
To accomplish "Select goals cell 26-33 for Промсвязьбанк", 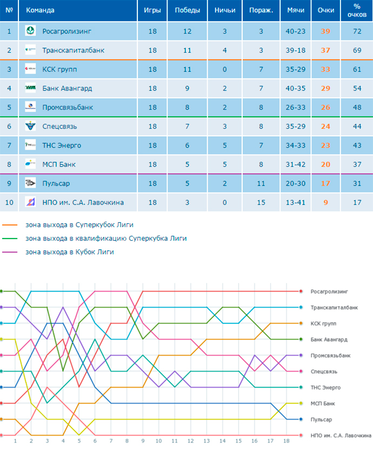I will pos(296,107).
